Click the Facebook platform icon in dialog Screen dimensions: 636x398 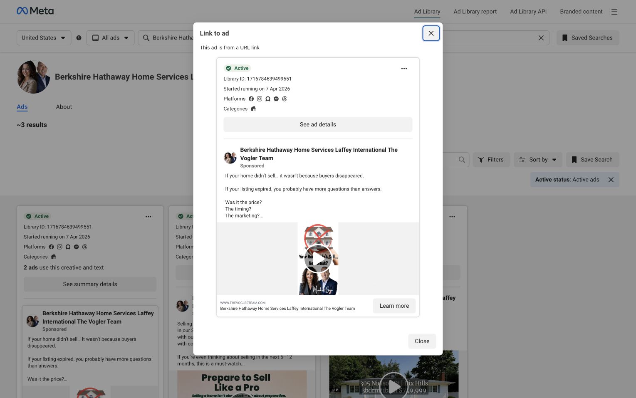coord(251,99)
